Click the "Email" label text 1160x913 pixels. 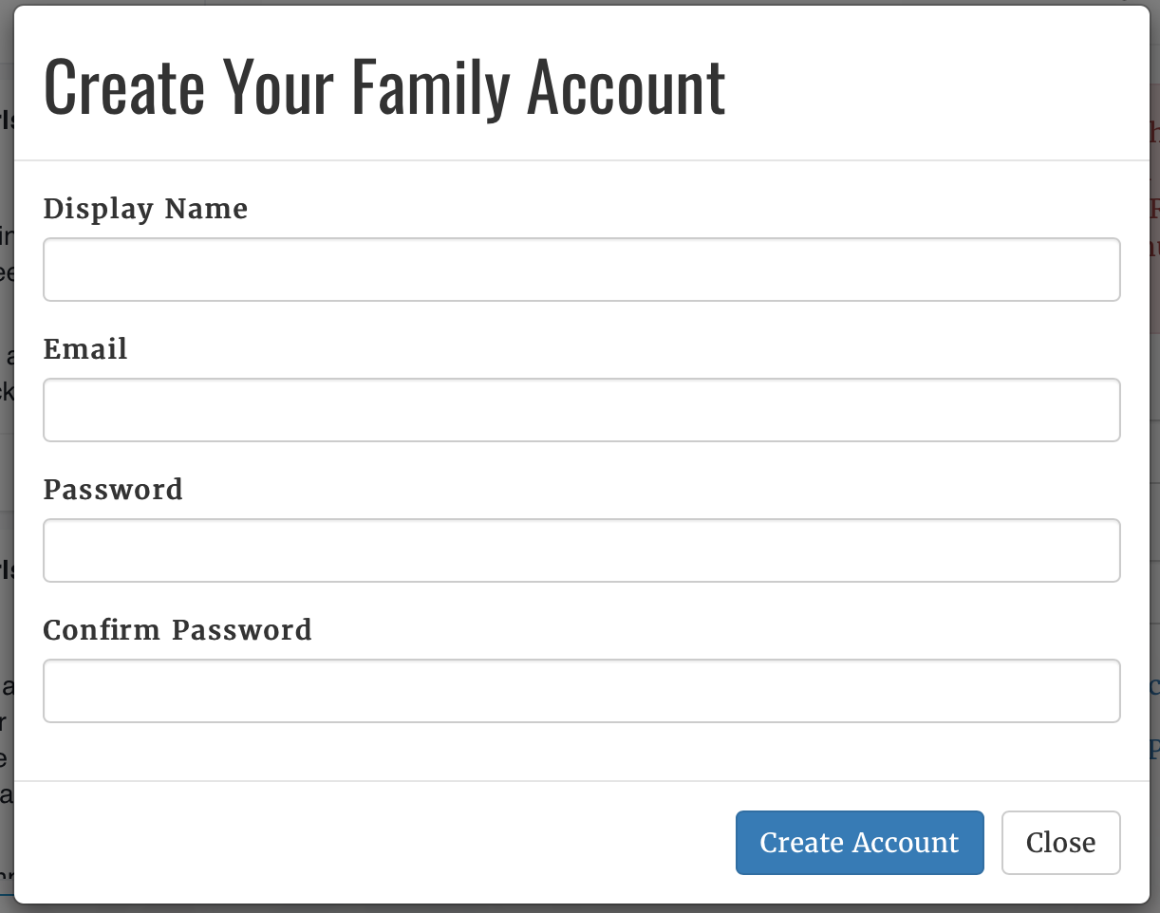tap(85, 349)
